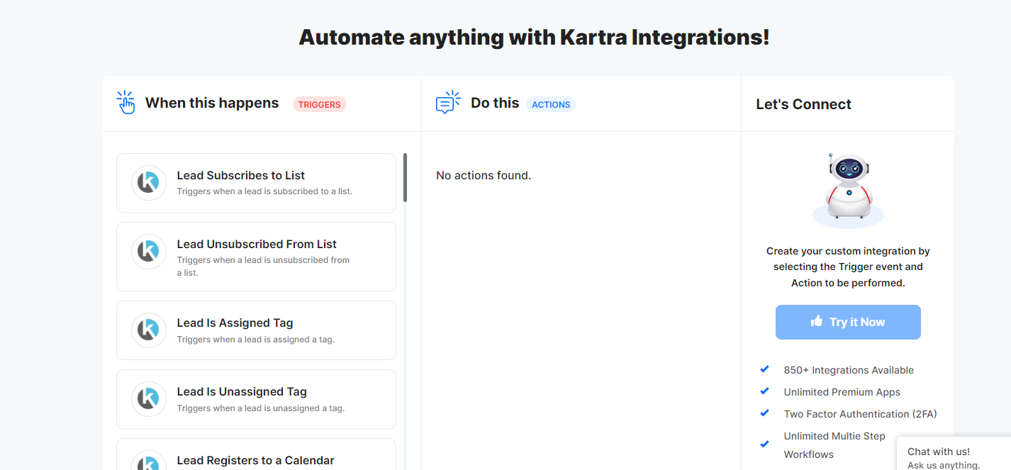Click Triggers when a lead is assigned a tag

[x=255, y=340]
